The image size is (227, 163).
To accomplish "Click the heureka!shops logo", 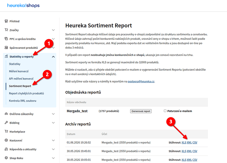I will (23, 6).
